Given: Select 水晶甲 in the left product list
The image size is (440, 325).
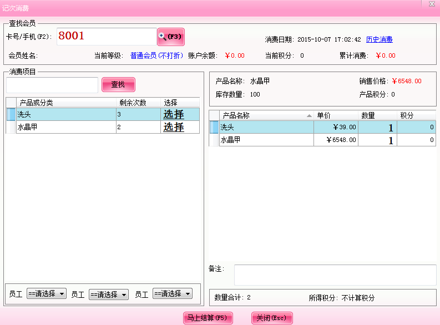Looking at the screenshot, I should (x=66, y=127).
